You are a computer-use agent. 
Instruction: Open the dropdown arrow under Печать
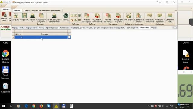(x=33, y=22)
